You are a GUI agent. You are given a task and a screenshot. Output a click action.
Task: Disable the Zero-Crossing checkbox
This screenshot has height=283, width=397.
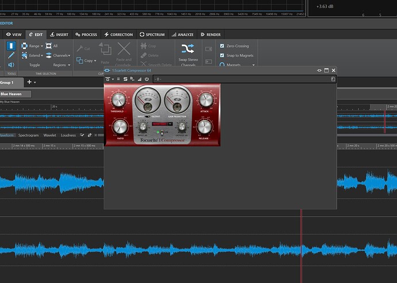pyautogui.click(x=222, y=46)
